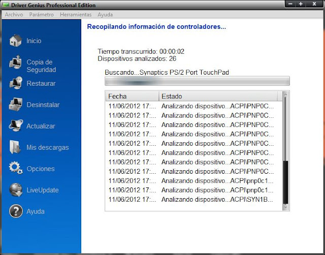Click the Restaurar computer clock icon

tap(16, 83)
